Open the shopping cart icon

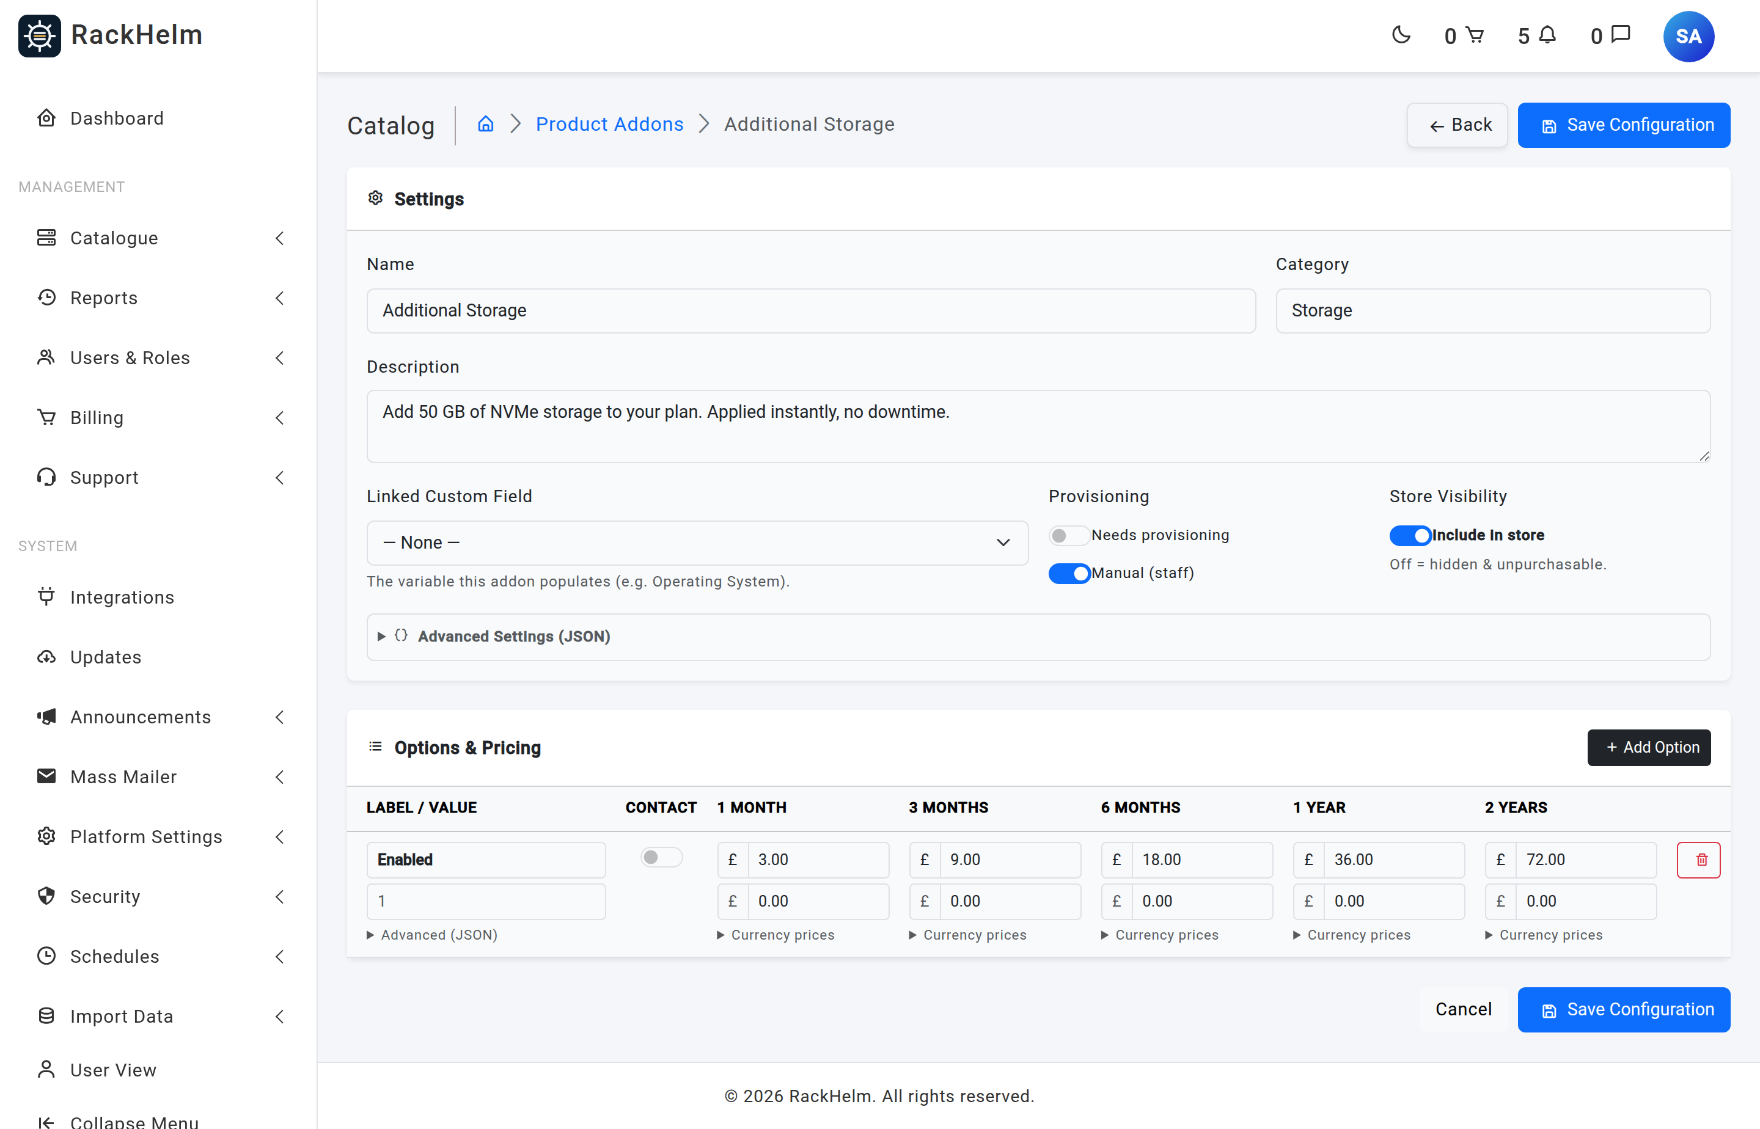1475,35
